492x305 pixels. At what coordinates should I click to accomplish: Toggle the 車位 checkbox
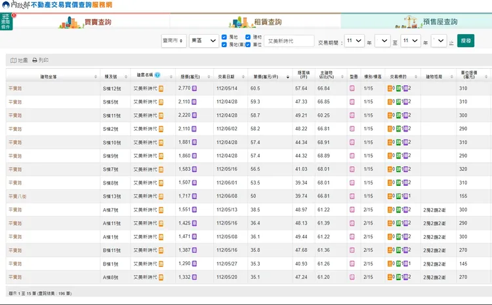(248, 45)
